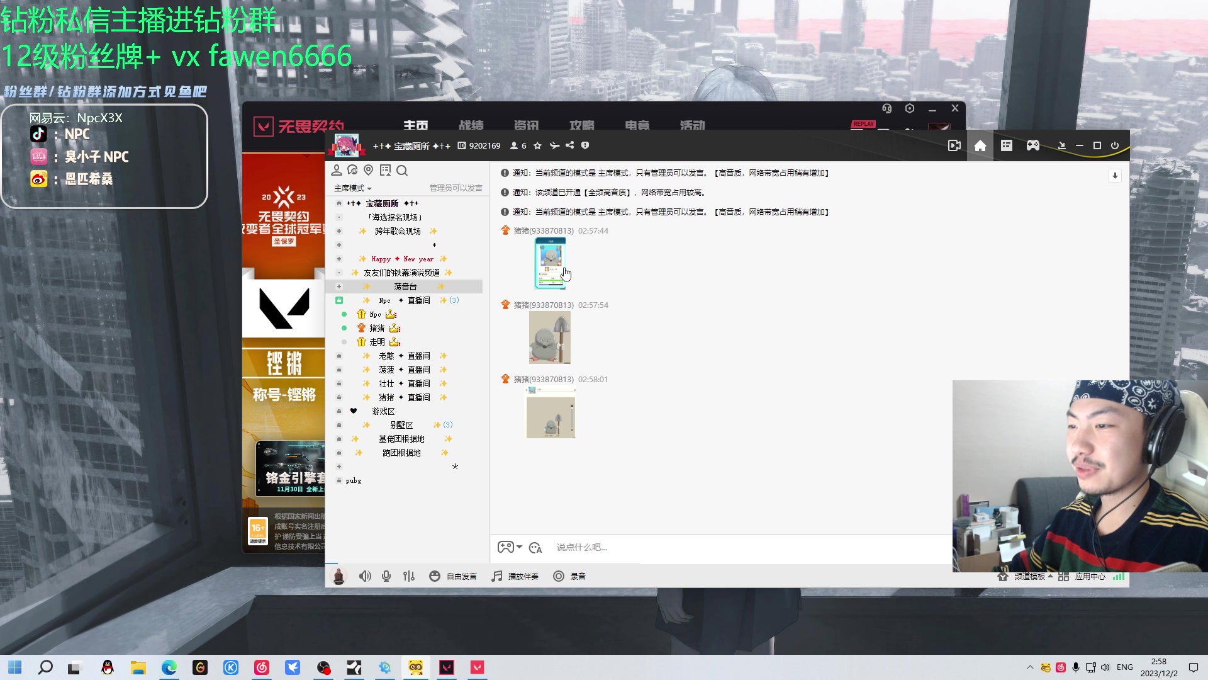Viewport: 1208px width, 680px height.
Task: Open the 主席模式 dropdown
Action: pyautogui.click(x=352, y=188)
